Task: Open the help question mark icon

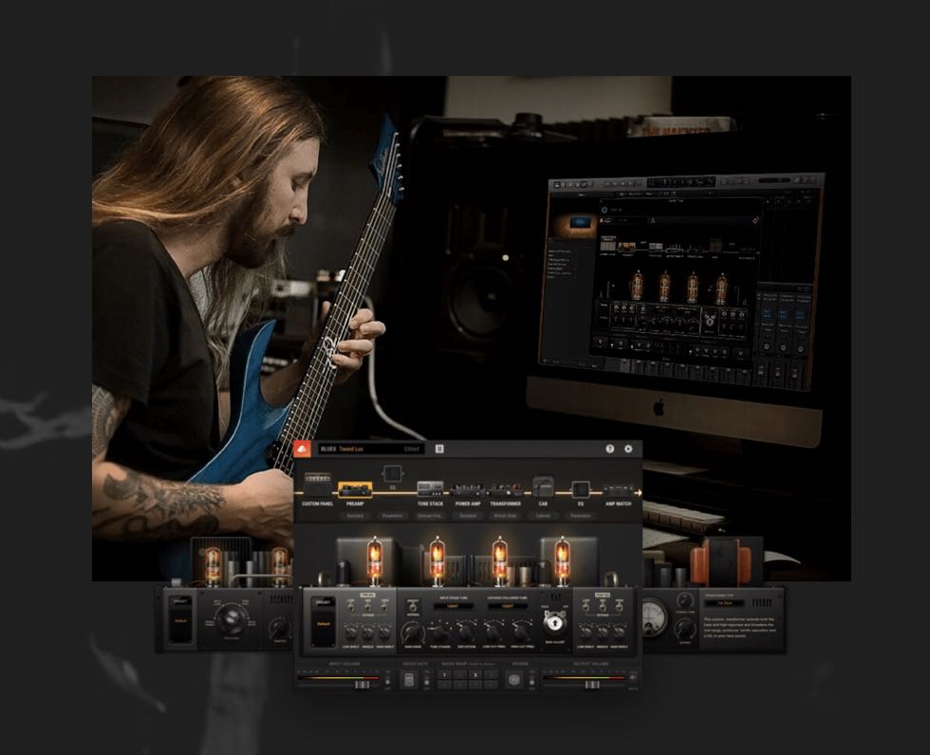Action: point(609,449)
